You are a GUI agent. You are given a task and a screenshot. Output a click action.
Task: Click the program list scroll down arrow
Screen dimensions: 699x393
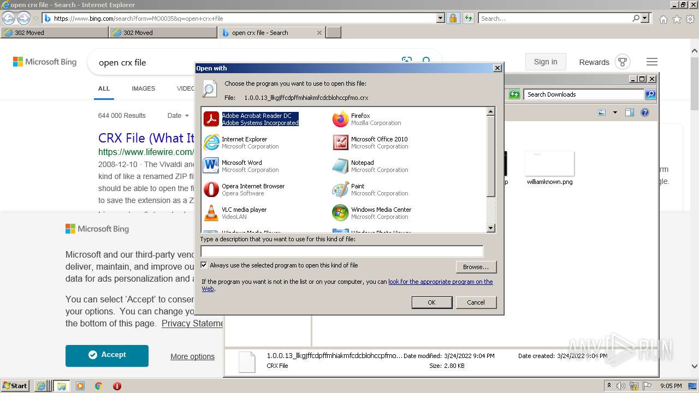point(490,228)
